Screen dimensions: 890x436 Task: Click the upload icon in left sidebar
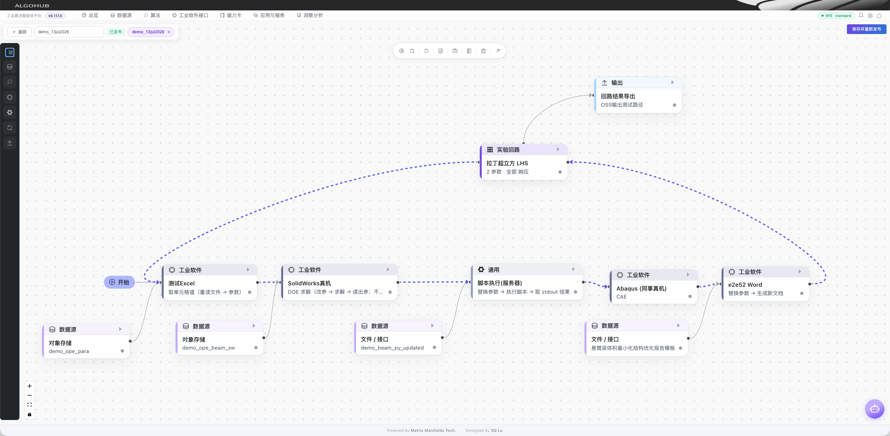coord(10,143)
